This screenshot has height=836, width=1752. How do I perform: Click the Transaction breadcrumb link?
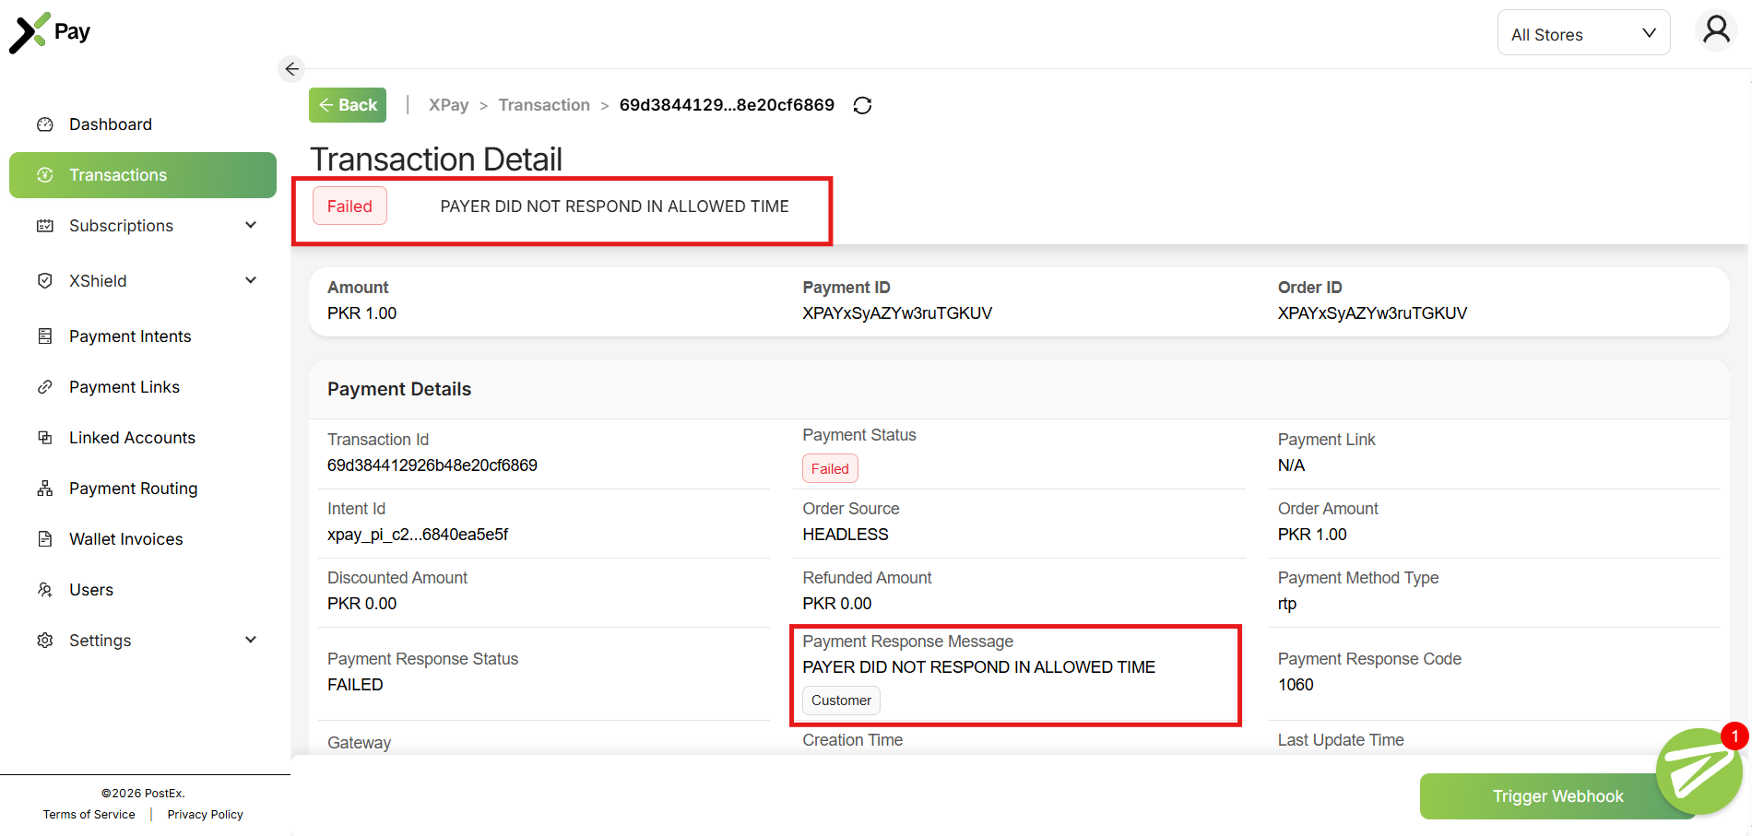tap(544, 105)
